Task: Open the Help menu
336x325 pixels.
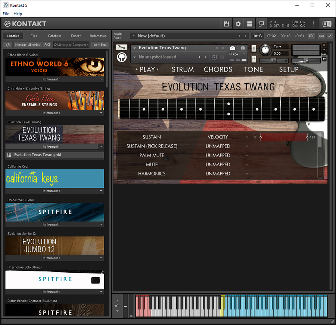Action: click(18, 14)
